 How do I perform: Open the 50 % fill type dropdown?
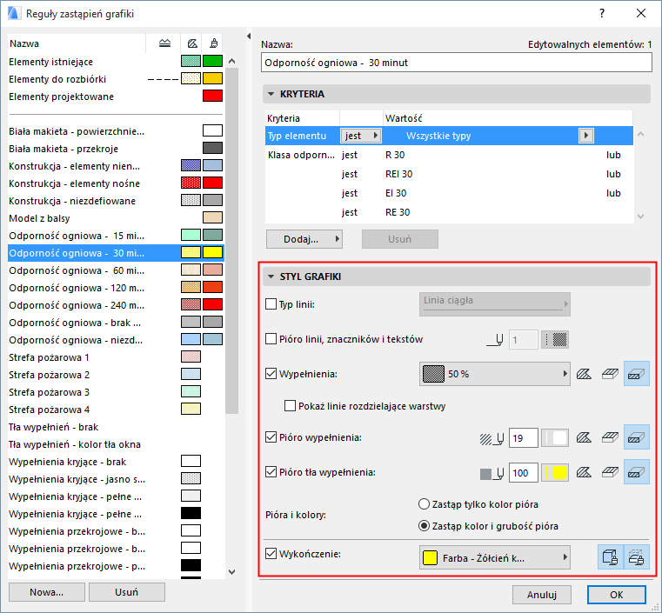(494, 374)
